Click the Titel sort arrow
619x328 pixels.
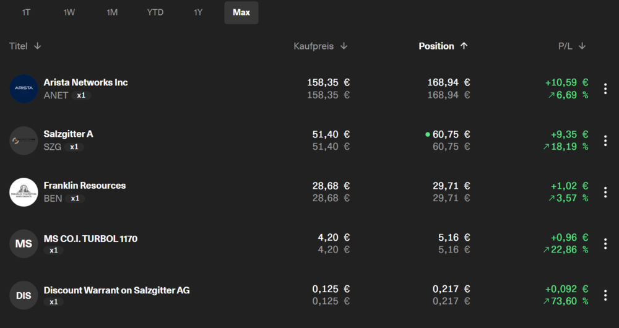[x=38, y=46]
